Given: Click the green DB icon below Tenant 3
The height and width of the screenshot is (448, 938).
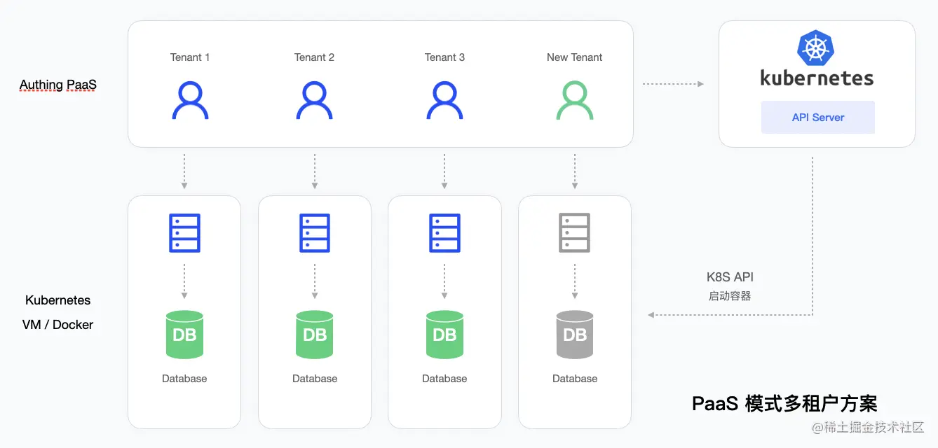Looking at the screenshot, I should pos(444,335).
